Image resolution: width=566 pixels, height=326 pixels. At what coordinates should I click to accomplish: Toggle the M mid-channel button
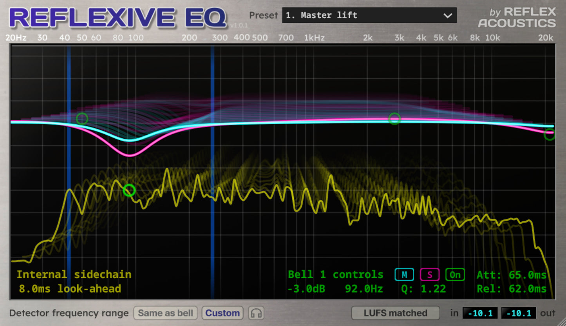point(404,275)
